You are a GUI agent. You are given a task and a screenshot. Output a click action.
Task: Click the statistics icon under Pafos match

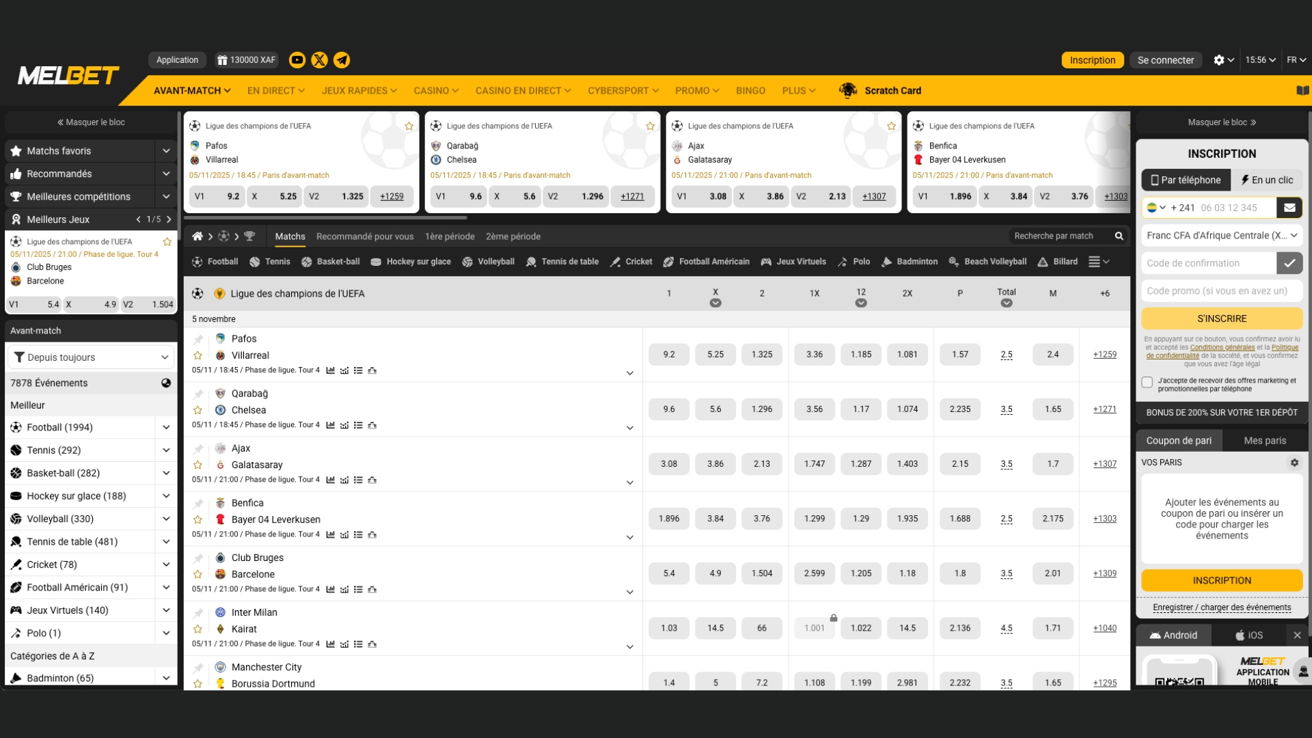(x=331, y=370)
